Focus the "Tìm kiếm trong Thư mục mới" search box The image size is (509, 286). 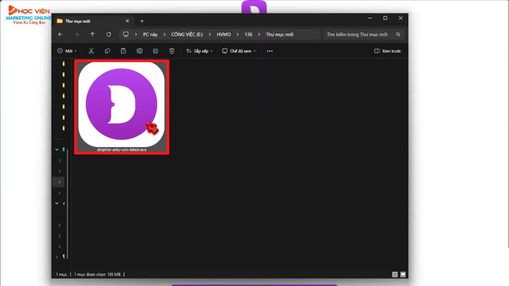click(x=364, y=34)
